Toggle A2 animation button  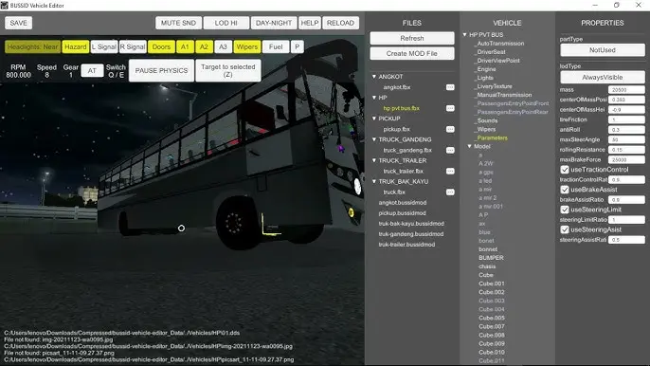point(204,46)
